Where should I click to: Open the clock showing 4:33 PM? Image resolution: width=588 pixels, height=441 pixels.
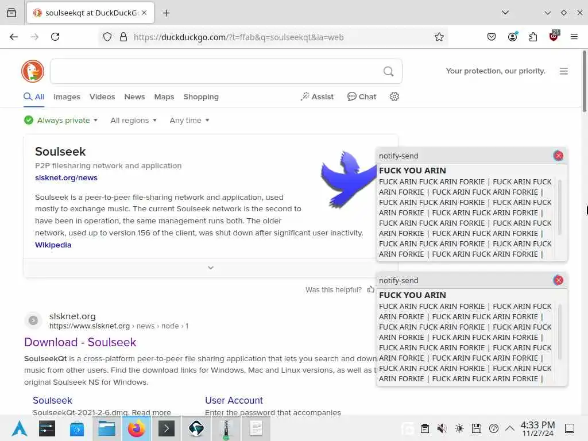click(x=537, y=428)
